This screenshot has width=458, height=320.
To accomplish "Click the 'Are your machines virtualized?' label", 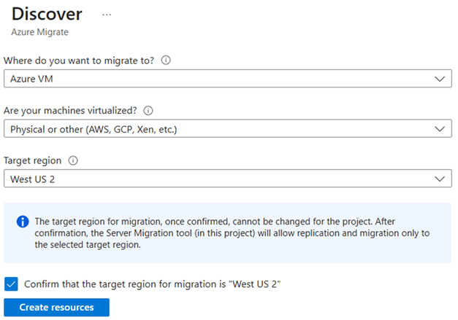I will tap(70, 111).
